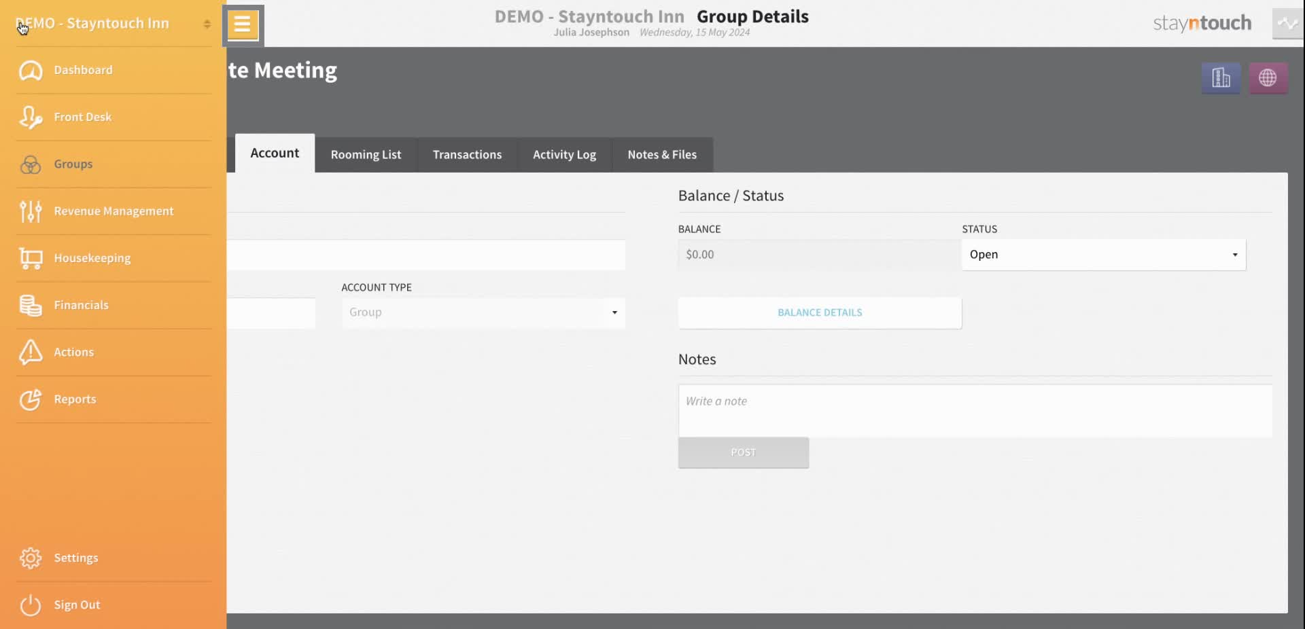Image resolution: width=1305 pixels, height=629 pixels.
Task: Click the stayntouch logo
Action: [1202, 23]
